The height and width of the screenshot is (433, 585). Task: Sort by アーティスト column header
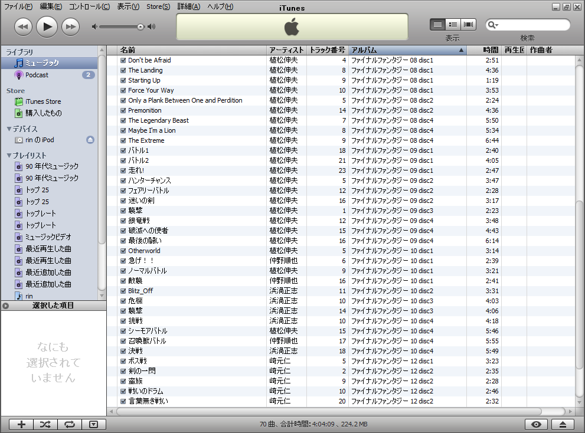coord(286,50)
